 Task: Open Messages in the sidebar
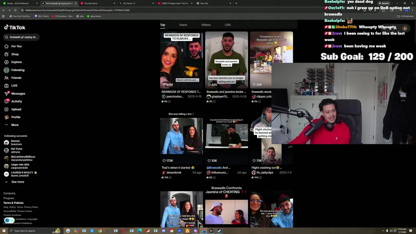(x=18, y=94)
